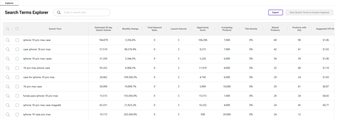Check 'funda para iphone 18 pro max' box
337x119 pixels.
coord(17,96)
